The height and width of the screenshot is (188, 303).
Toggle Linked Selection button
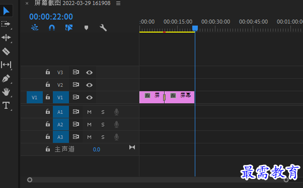click(69, 28)
